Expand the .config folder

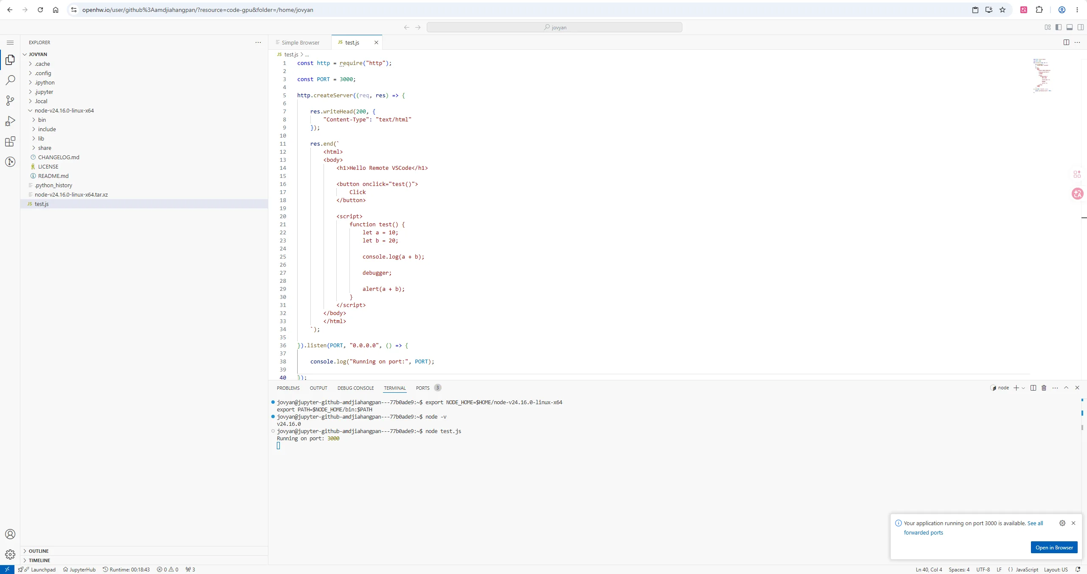point(144,73)
